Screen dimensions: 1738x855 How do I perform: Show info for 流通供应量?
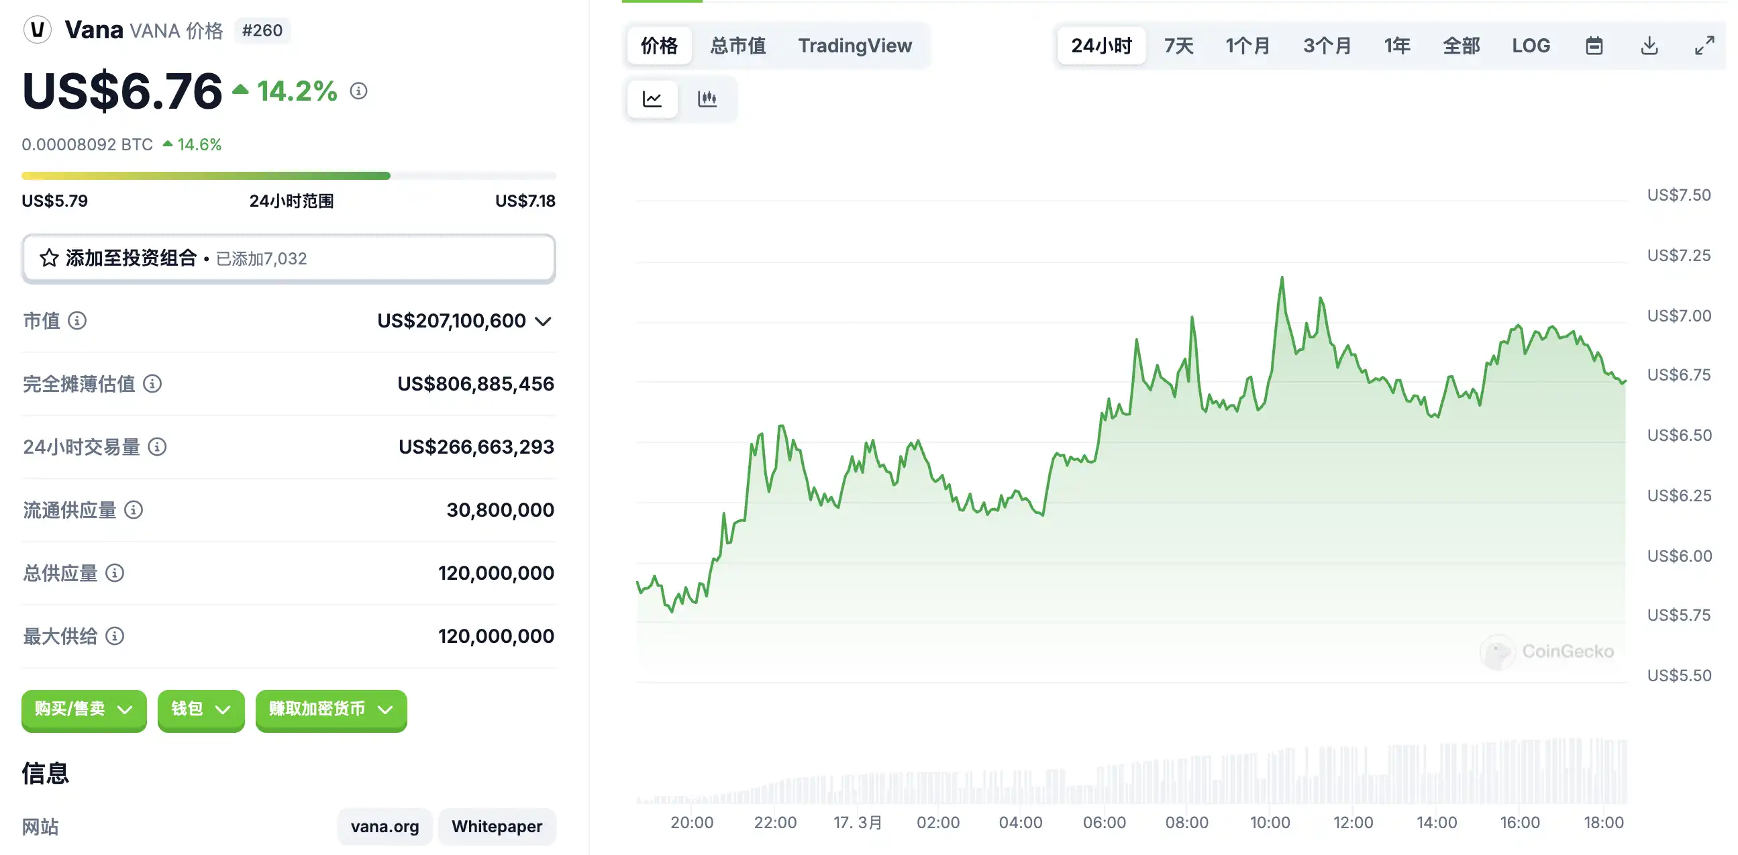(x=134, y=510)
